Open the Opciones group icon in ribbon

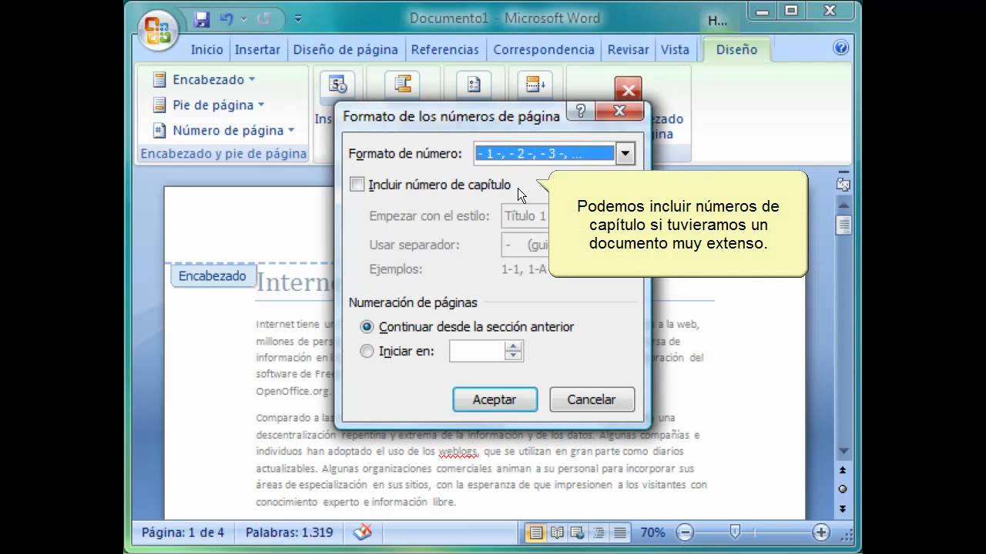(x=473, y=85)
